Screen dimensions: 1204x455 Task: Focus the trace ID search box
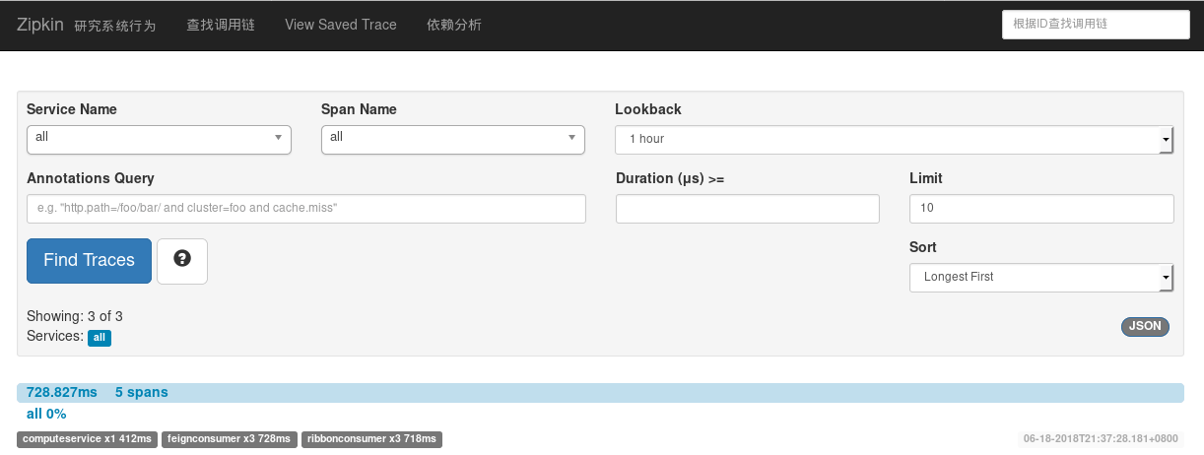pos(1095,25)
